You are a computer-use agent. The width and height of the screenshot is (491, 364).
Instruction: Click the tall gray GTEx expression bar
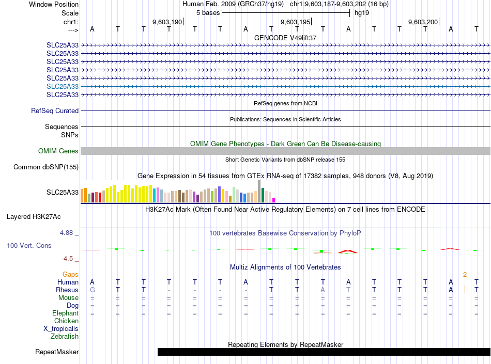259,191
